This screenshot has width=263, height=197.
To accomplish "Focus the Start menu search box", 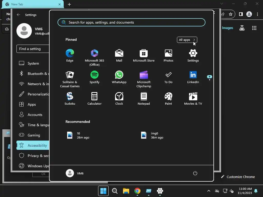I will tap(131, 22).
